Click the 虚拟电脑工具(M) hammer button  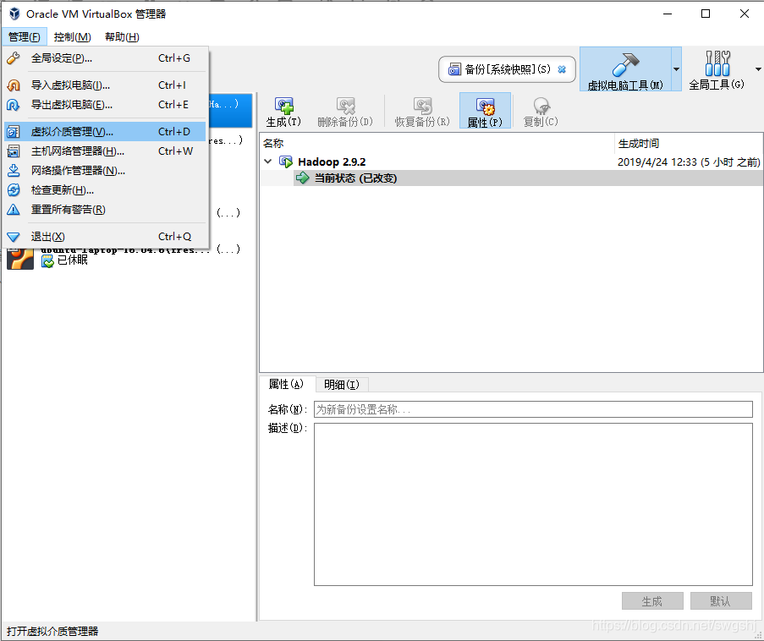[x=625, y=69]
